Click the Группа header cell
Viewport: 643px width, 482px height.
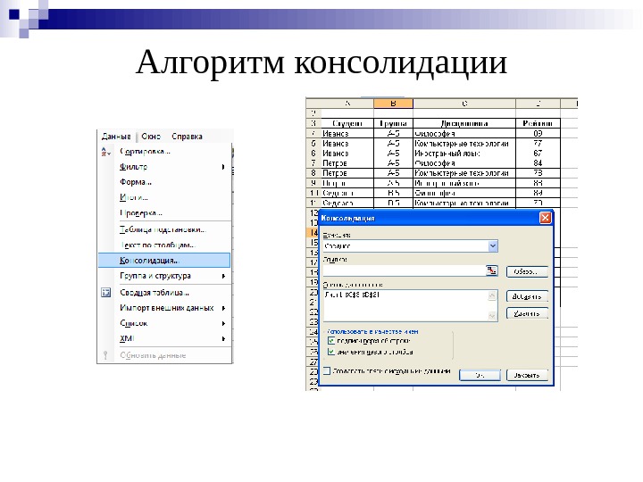click(393, 123)
